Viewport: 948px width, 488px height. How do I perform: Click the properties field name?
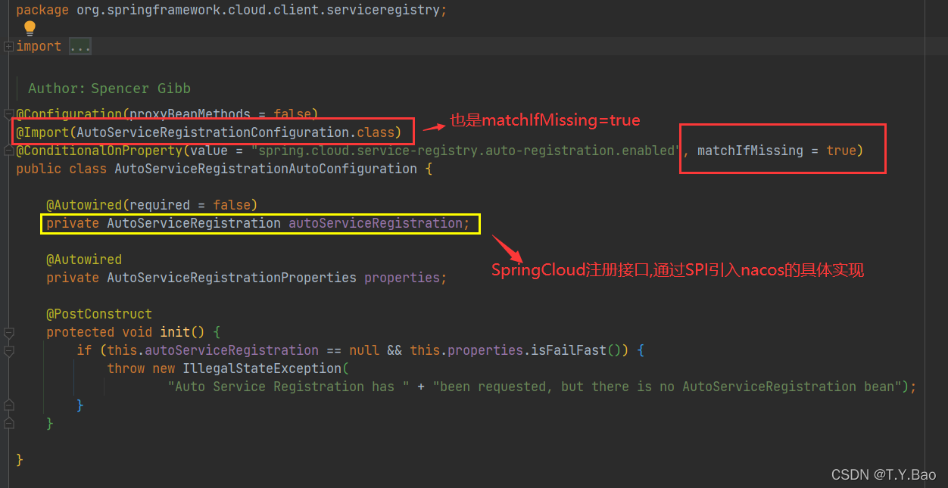tap(402, 278)
